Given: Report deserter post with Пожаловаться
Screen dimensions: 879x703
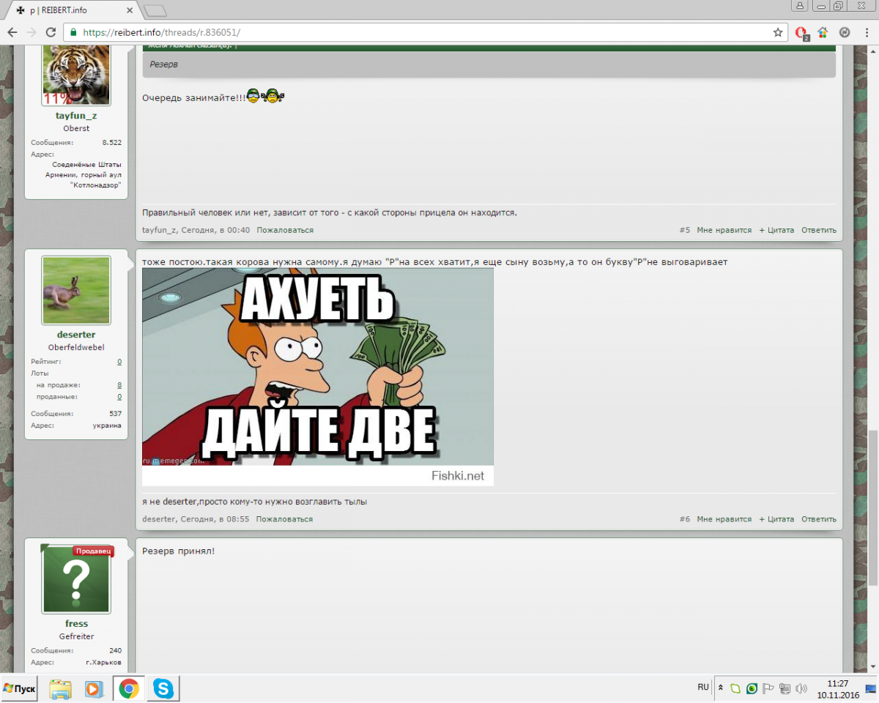Looking at the screenshot, I should (284, 519).
